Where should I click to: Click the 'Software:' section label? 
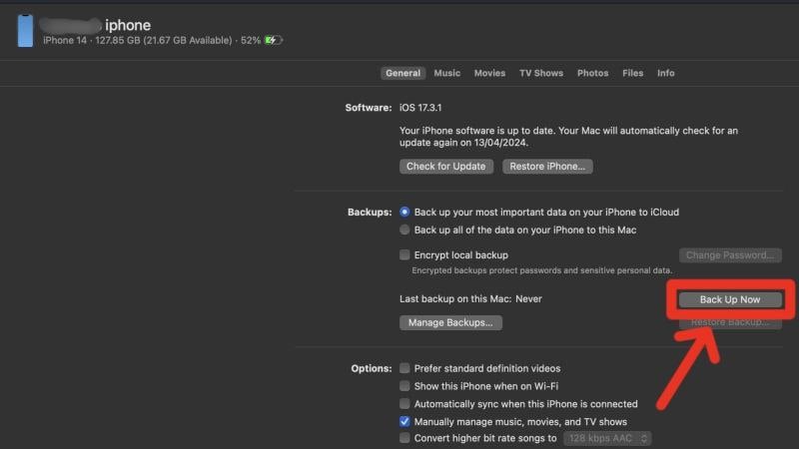[x=369, y=108]
